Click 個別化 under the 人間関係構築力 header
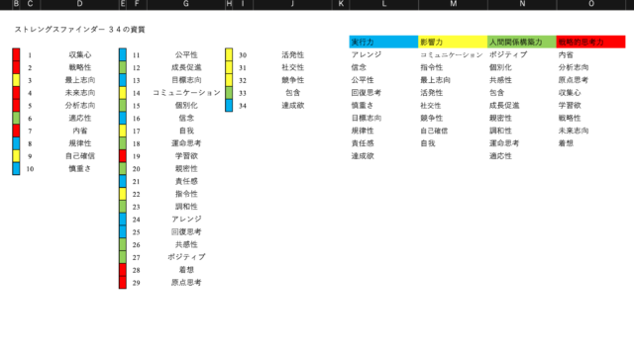 point(500,67)
